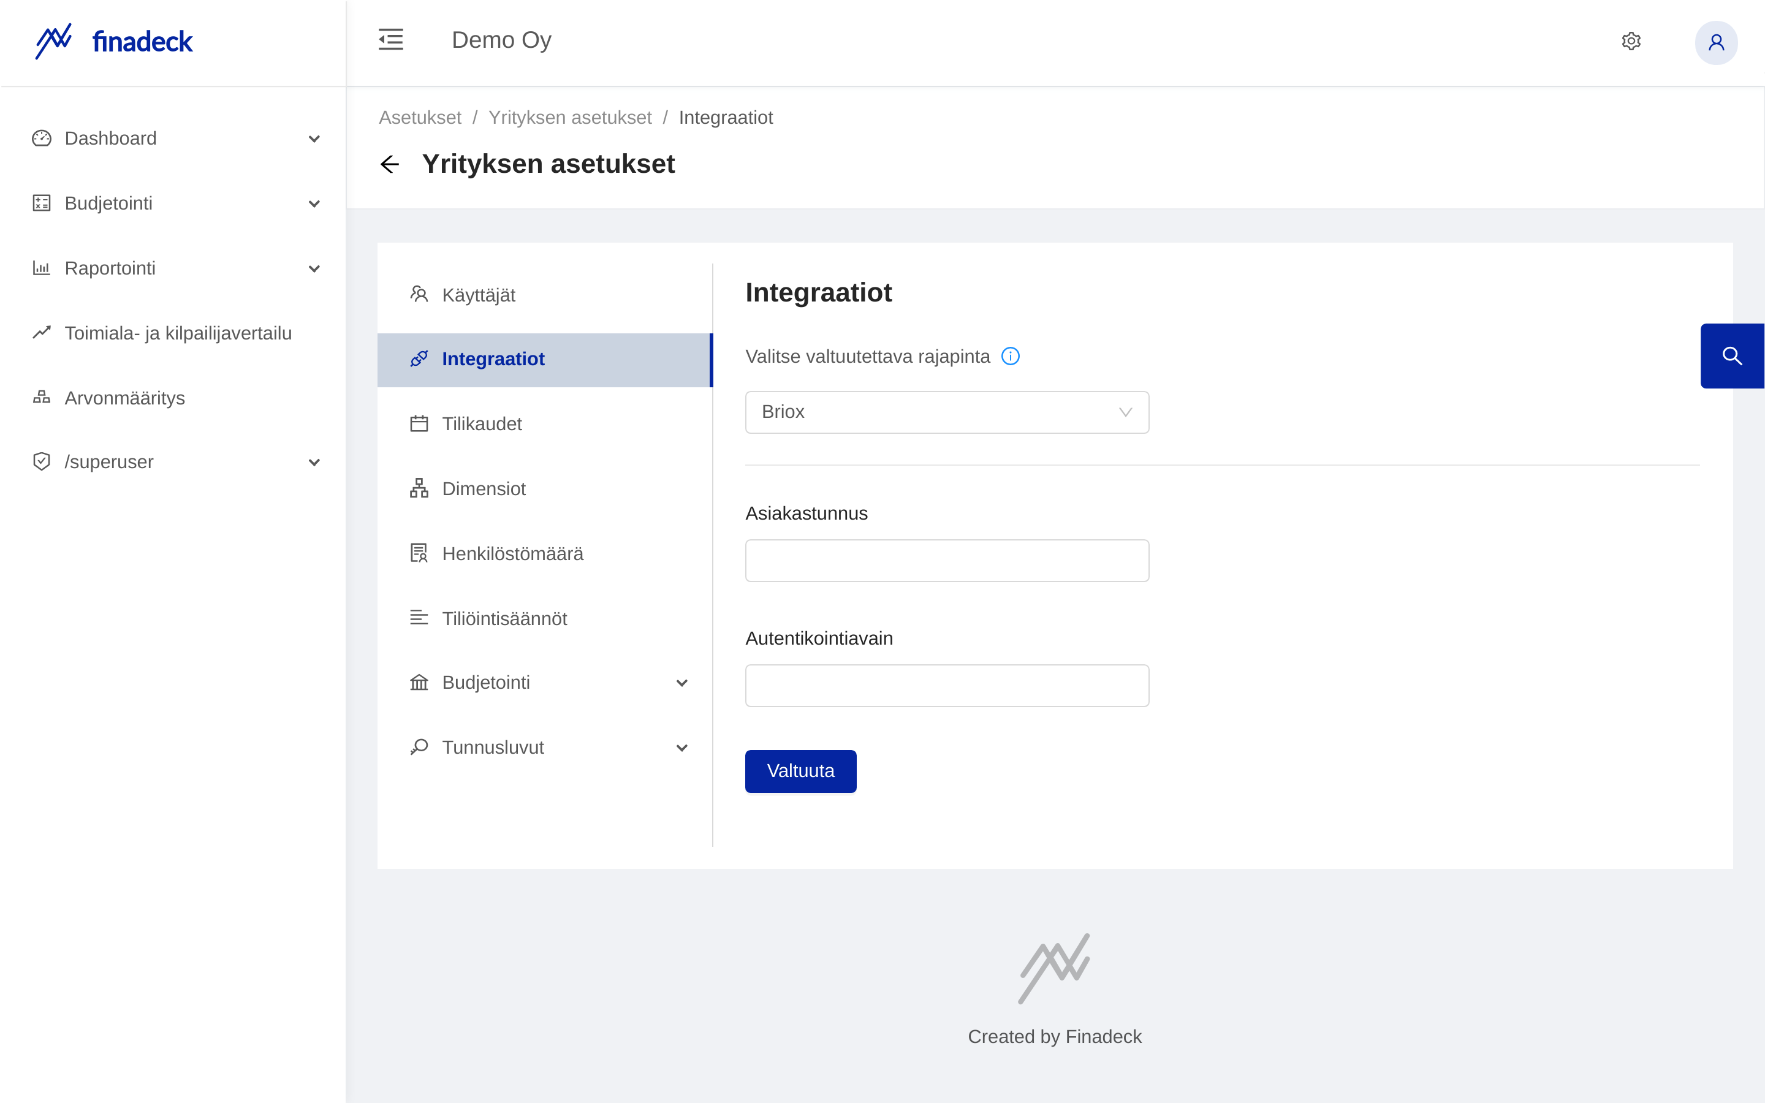Screen dimensions: 1765x1103
Task: Expand the Budjetointi settings submenu
Action: [x=682, y=683]
